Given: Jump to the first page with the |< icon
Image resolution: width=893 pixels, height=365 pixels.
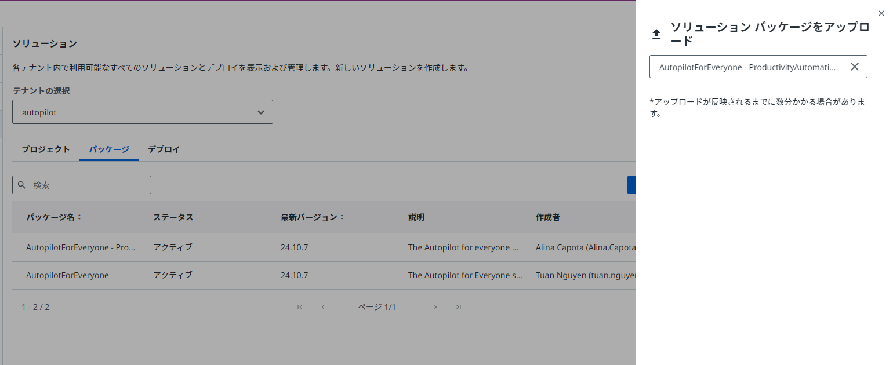Looking at the screenshot, I should tap(300, 307).
